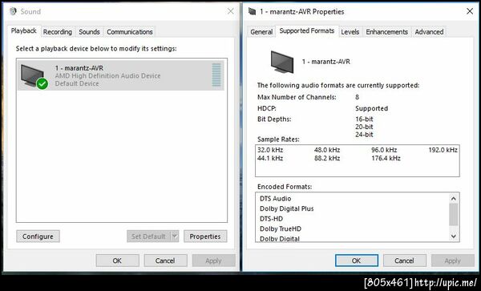
Task: Switch to the Advanced tab
Action: 429,32
